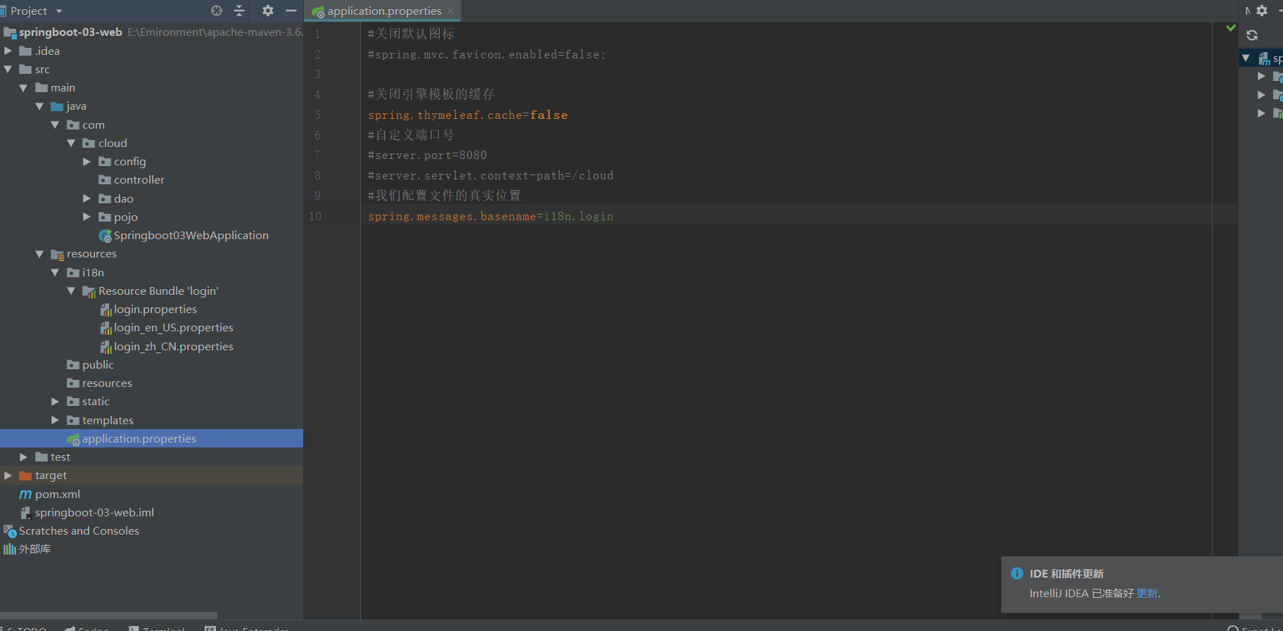
Task: Open Springboot03WebApplication class
Action: [x=191, y=235]
